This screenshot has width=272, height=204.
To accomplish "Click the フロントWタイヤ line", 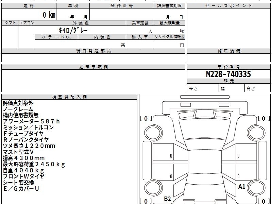I will 23,176.
